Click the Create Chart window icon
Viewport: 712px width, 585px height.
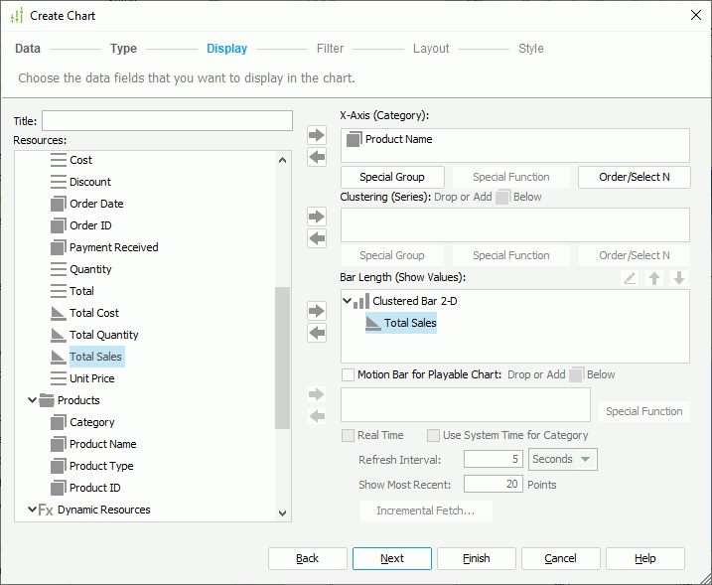click(17, 16)
